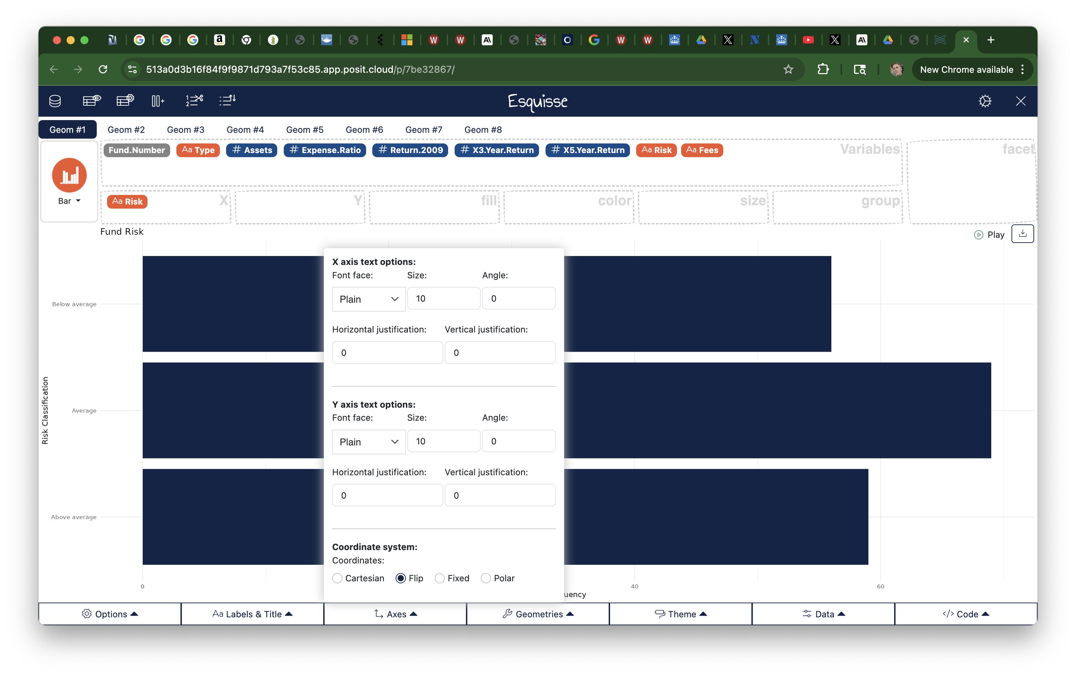Screen dimensions: 1076x676
Task: Open the Esquisse settings gear icon
Action: pos(985,101)
